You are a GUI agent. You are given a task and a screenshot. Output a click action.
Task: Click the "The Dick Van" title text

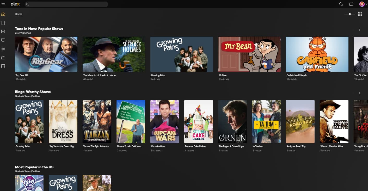pos(361,75)
